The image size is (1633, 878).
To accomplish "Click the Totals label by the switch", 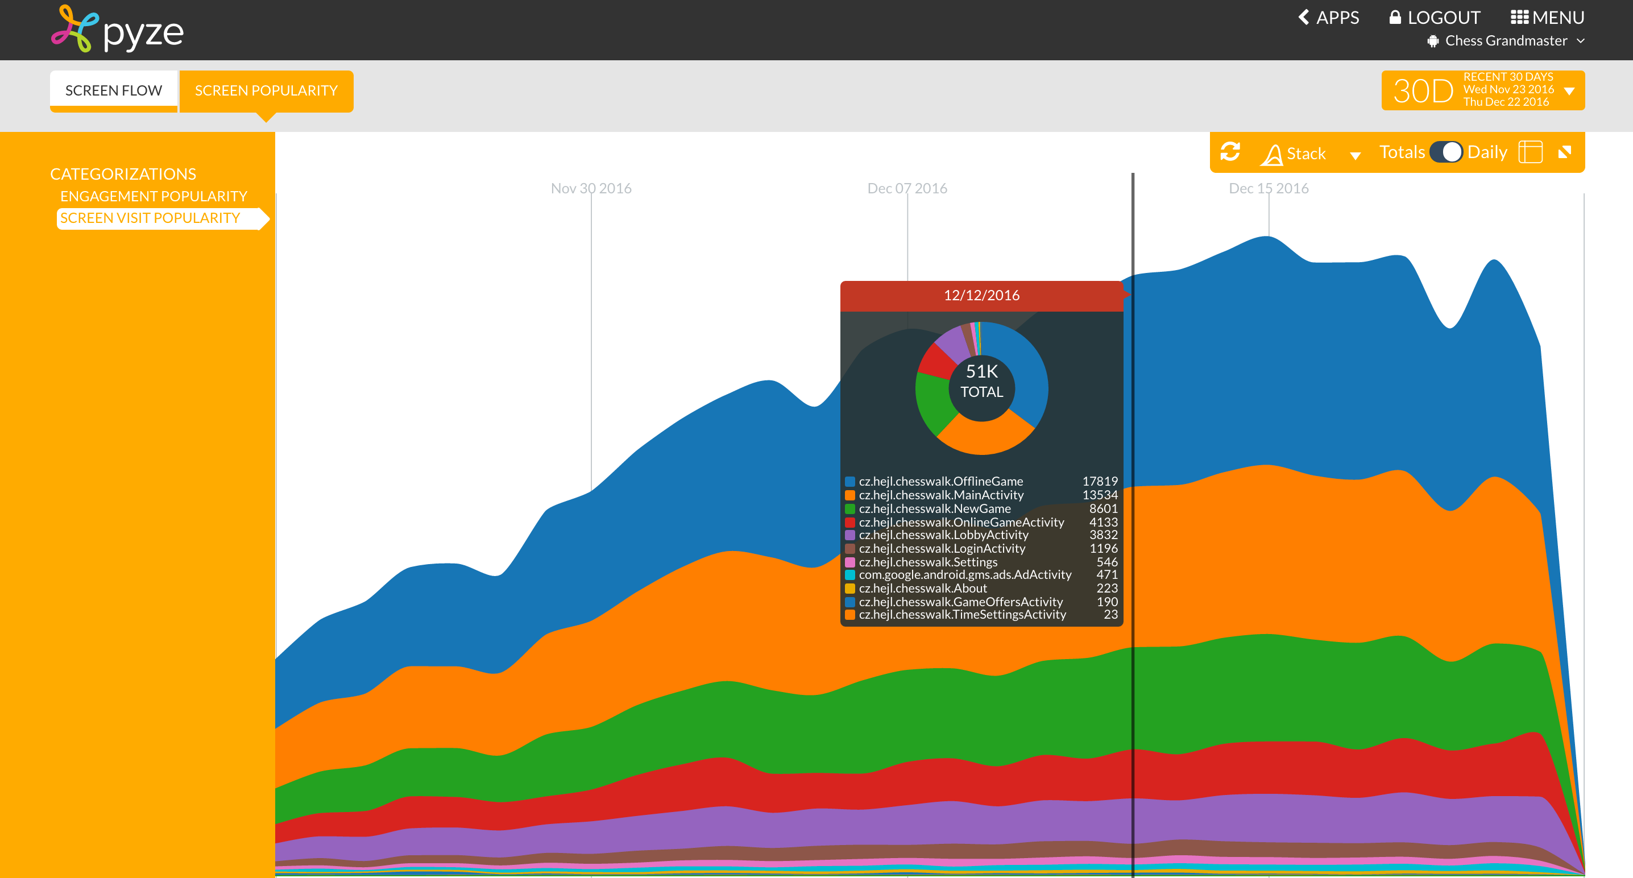I will click(x=1402, y=152).
